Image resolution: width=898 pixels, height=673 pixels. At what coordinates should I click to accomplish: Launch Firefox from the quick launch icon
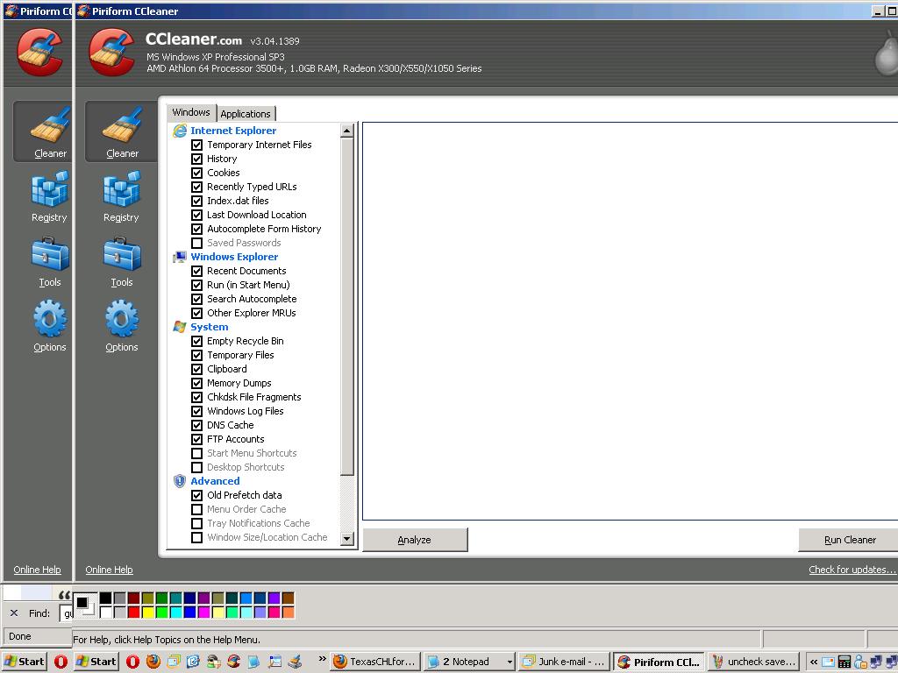click(153, 662)
